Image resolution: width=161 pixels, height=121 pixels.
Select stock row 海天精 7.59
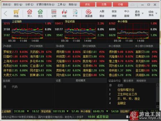click(x=41, y=56)
